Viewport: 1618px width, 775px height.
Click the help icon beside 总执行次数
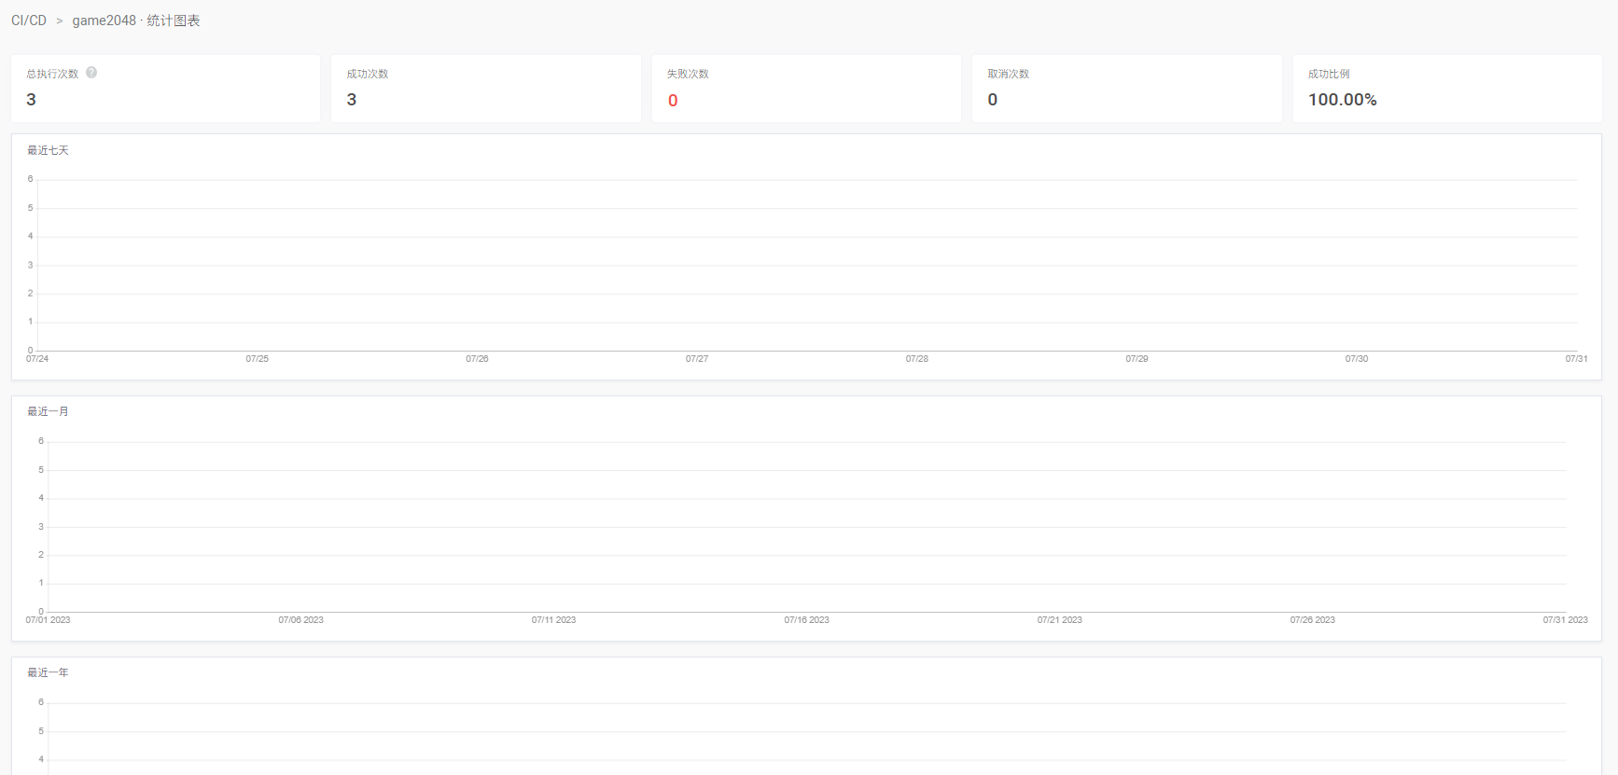[91, 73]
